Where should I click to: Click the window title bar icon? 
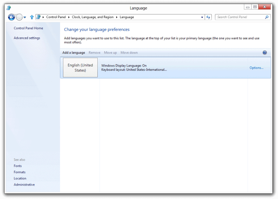pyautogui.click(x=9, y=8)
